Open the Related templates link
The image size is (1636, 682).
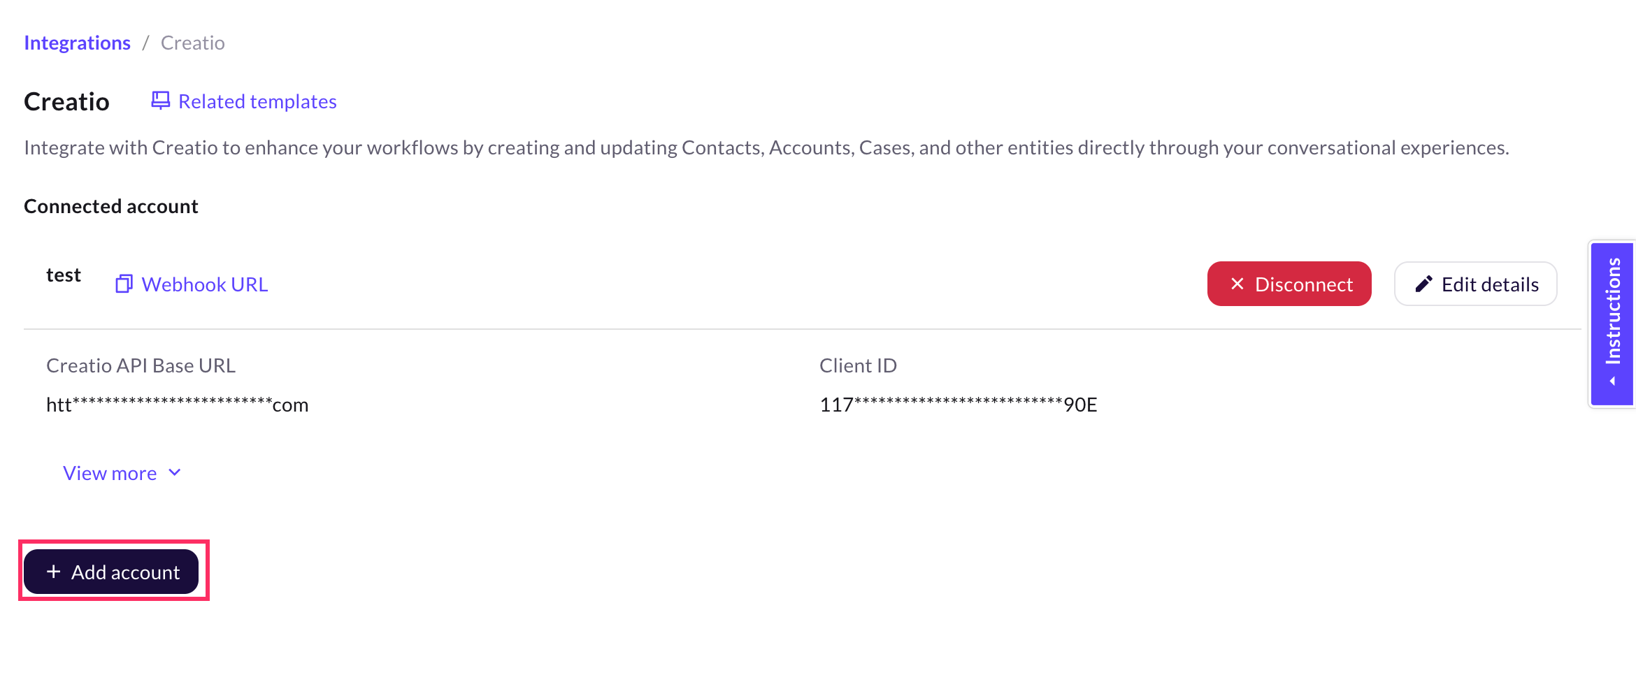(x=257, y=102)
